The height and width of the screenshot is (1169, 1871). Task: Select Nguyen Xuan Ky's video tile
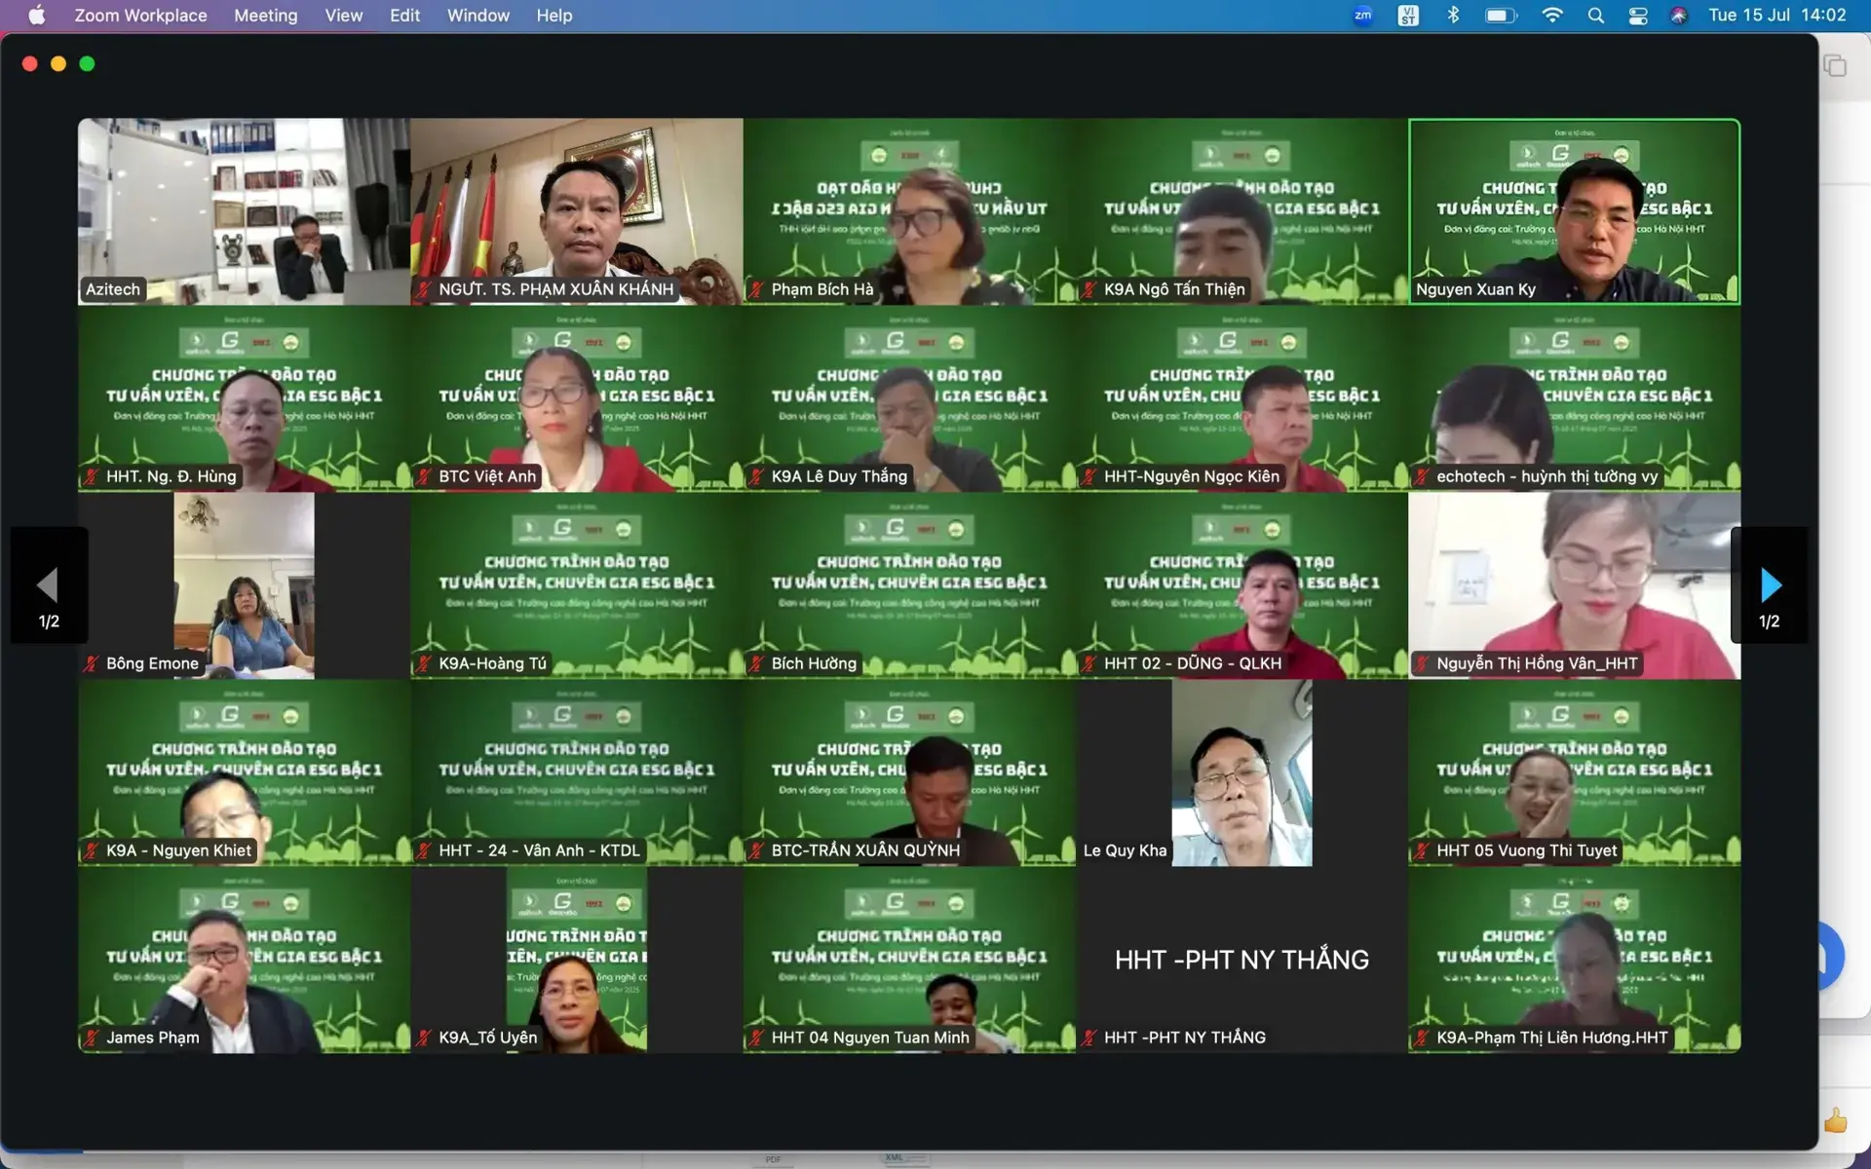[x=1574, y=211]
